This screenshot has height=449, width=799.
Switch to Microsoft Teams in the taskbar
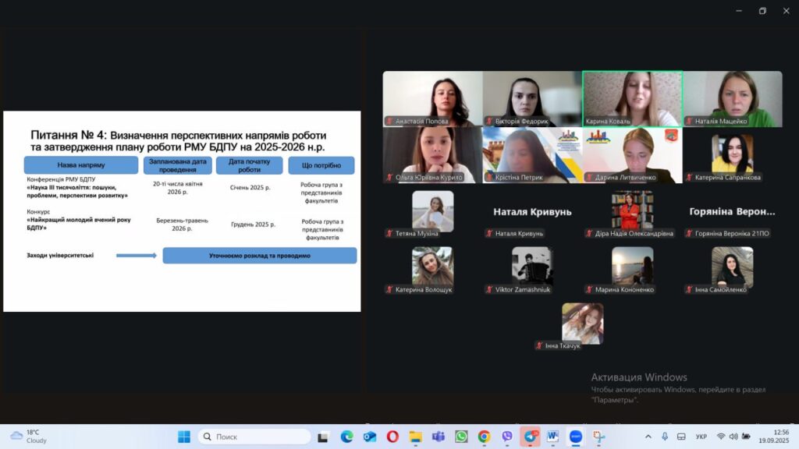pos(439,437)
